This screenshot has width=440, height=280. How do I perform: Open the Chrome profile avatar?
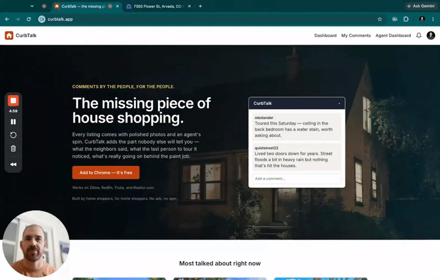(422, 19)
